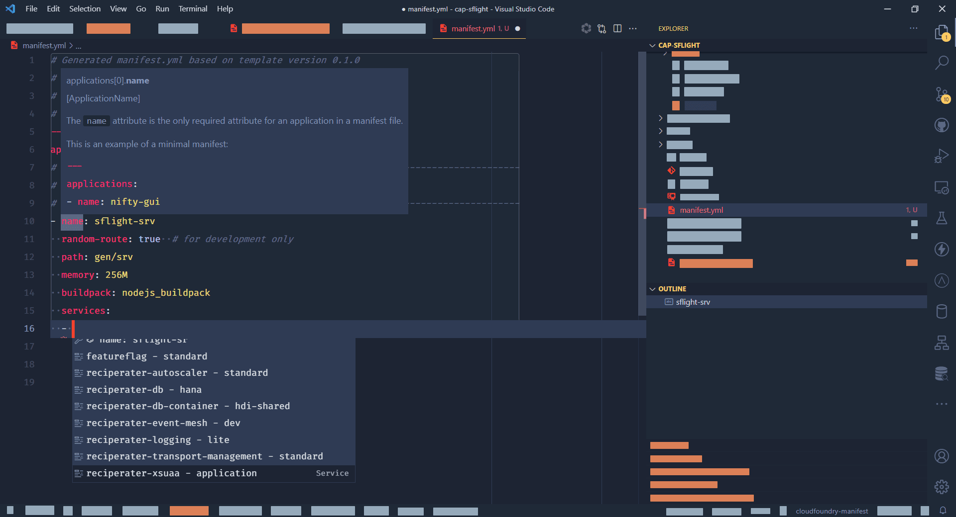Open the Edit menu
Viewport: 956px width, 517px height.
[x=53, y=8]
